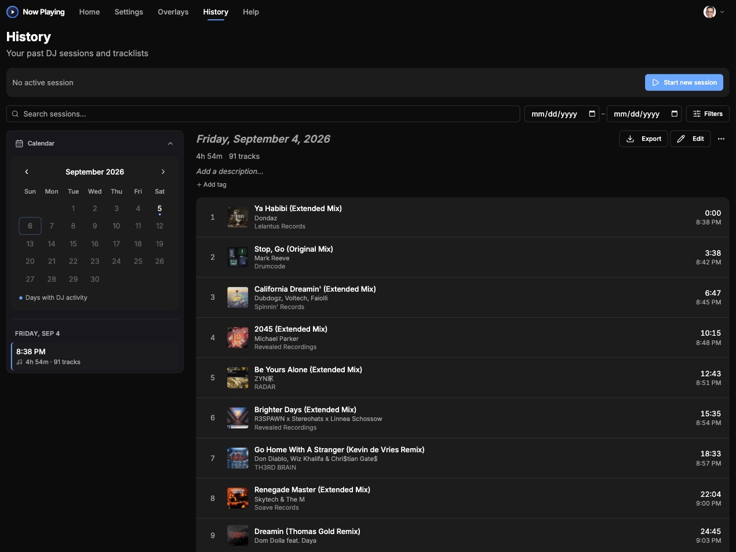
Task: Focus the Search sessions field
Action: pyautogui.click(x=263, y=114)
